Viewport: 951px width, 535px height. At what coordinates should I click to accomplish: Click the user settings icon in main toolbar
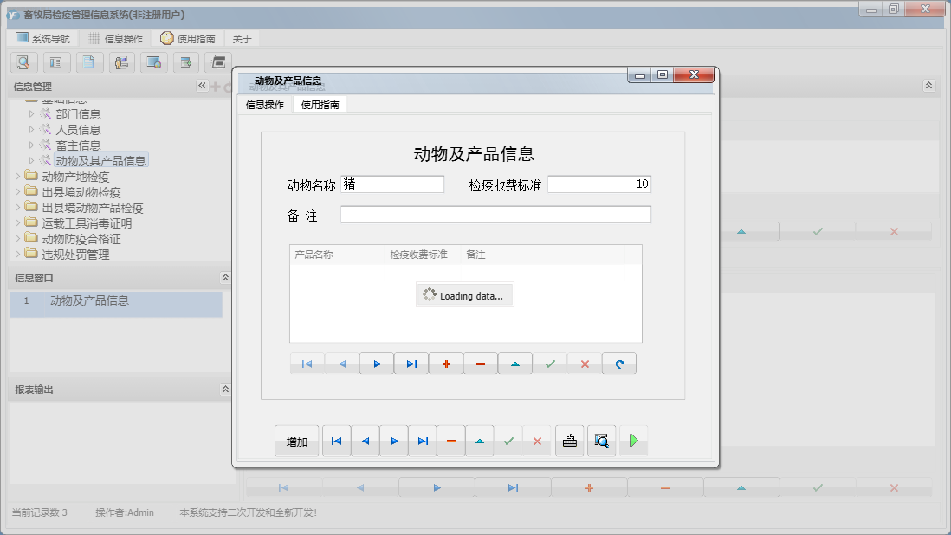click(x=121, y=62)
